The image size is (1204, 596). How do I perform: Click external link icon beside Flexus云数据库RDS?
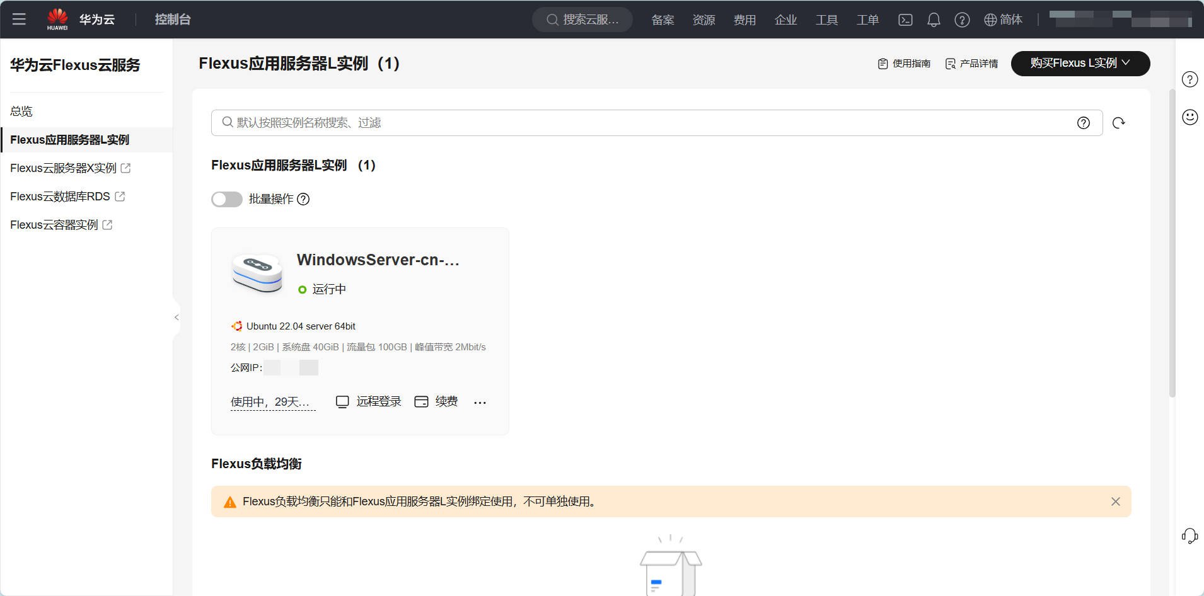coord(120,197)
